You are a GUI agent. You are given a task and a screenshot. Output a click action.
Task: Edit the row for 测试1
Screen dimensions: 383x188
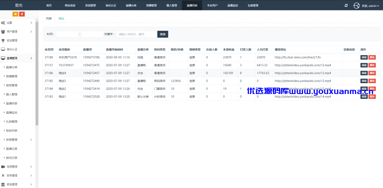[x=364, y=97]
